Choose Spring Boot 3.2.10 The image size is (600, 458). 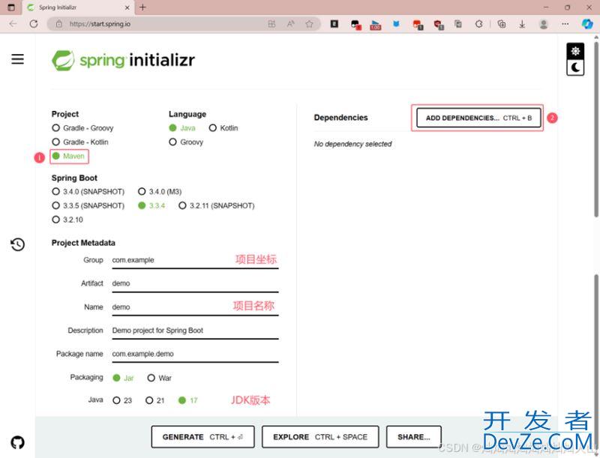(x=67, y=220)
